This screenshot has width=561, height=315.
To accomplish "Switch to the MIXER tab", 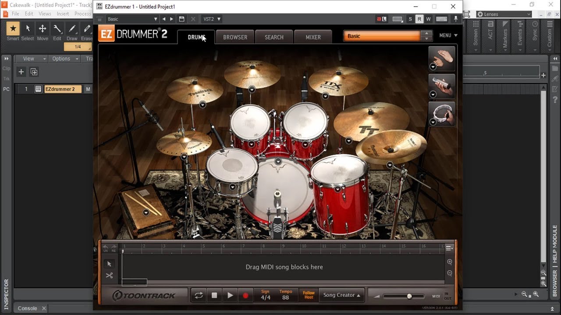I will pyautogui.click(x=313, y=37).
